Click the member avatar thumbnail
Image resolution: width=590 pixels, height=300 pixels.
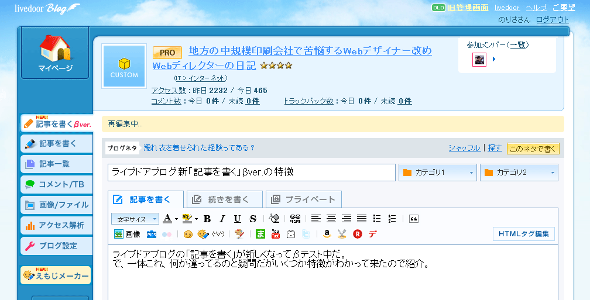479,60
